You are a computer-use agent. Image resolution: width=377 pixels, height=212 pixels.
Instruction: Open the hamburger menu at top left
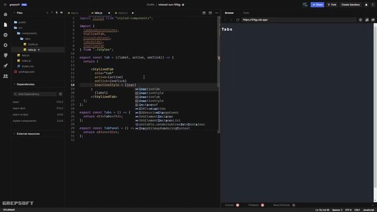coord(5,5)
